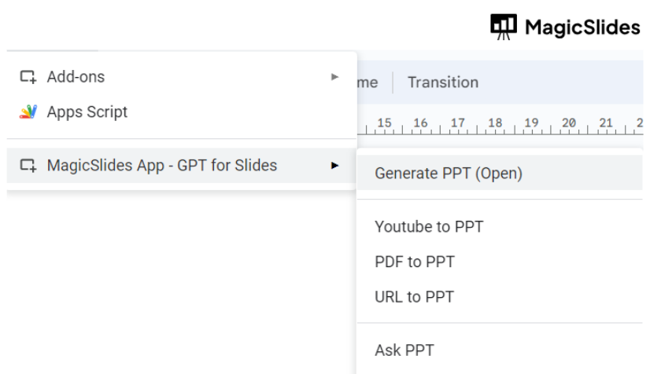This screenshot has height=374, width=650.
Task: Expand the MagicSlides App submenu arrow
Action: (335, 165)
